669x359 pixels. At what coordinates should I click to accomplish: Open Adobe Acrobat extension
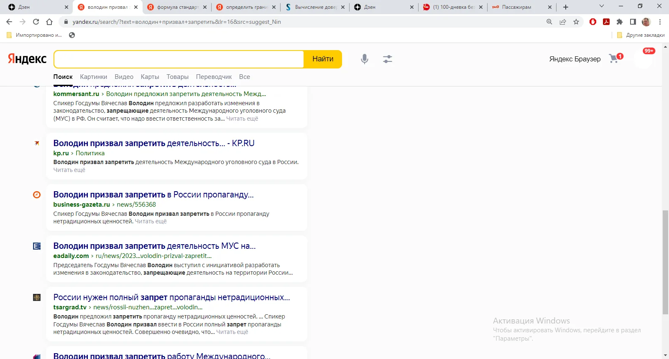606,22
